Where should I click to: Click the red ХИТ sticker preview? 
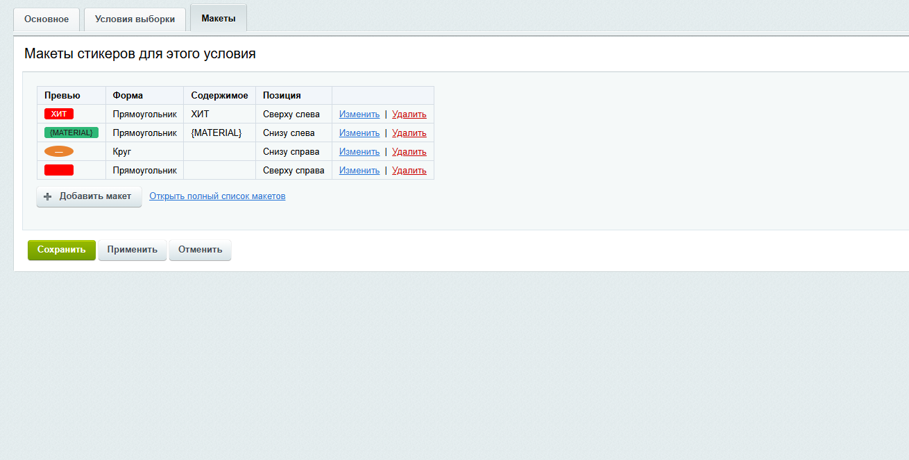[59, 114]
